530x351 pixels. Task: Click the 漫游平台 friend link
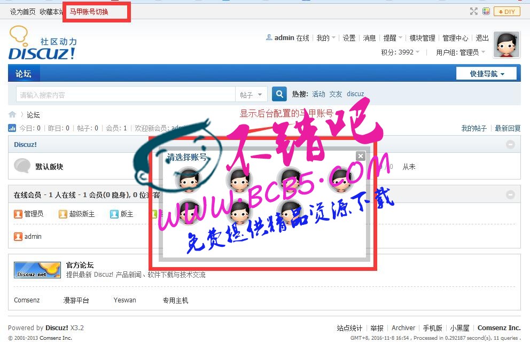[76, 300]
